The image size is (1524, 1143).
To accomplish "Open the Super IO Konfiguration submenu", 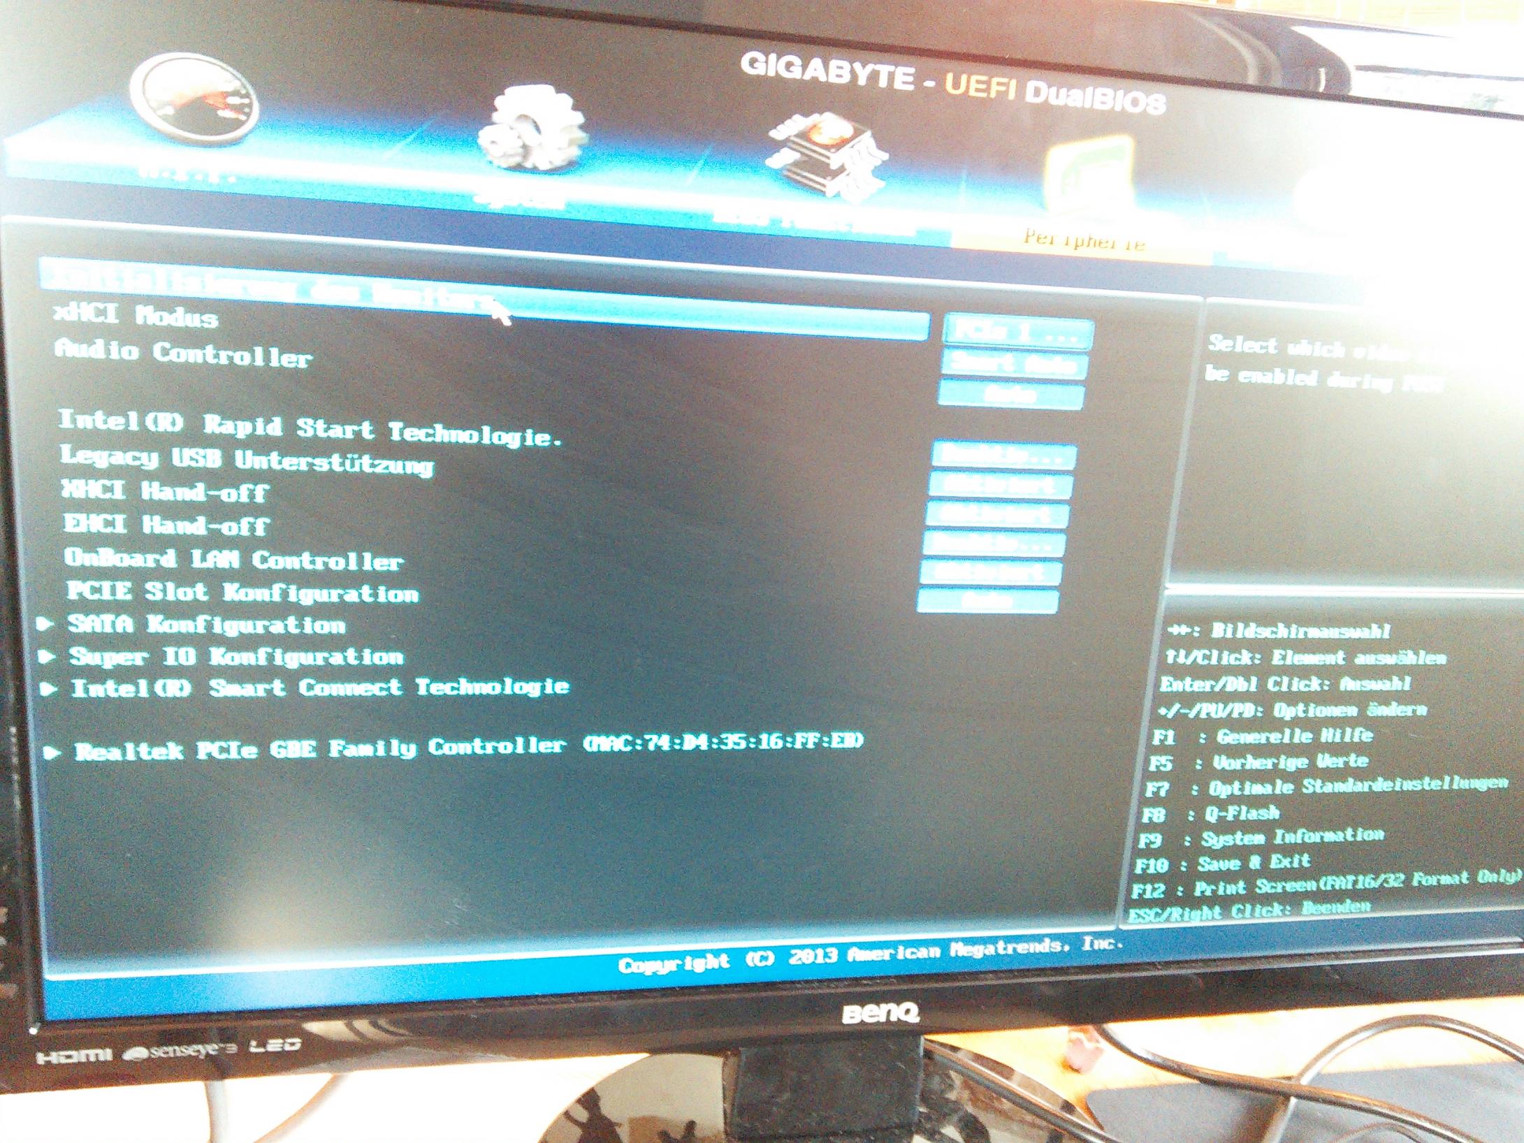I will click(x=236, y=656).
